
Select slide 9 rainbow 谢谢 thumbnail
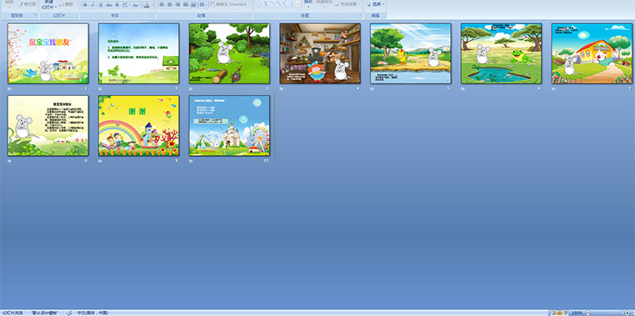[x=139, y=126]
